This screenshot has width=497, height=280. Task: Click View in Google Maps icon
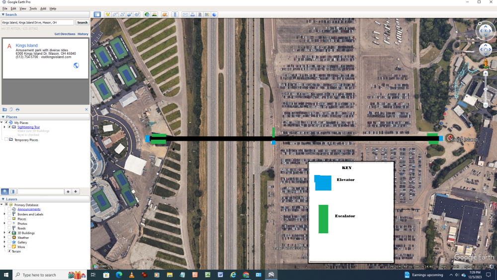(207, 14)
